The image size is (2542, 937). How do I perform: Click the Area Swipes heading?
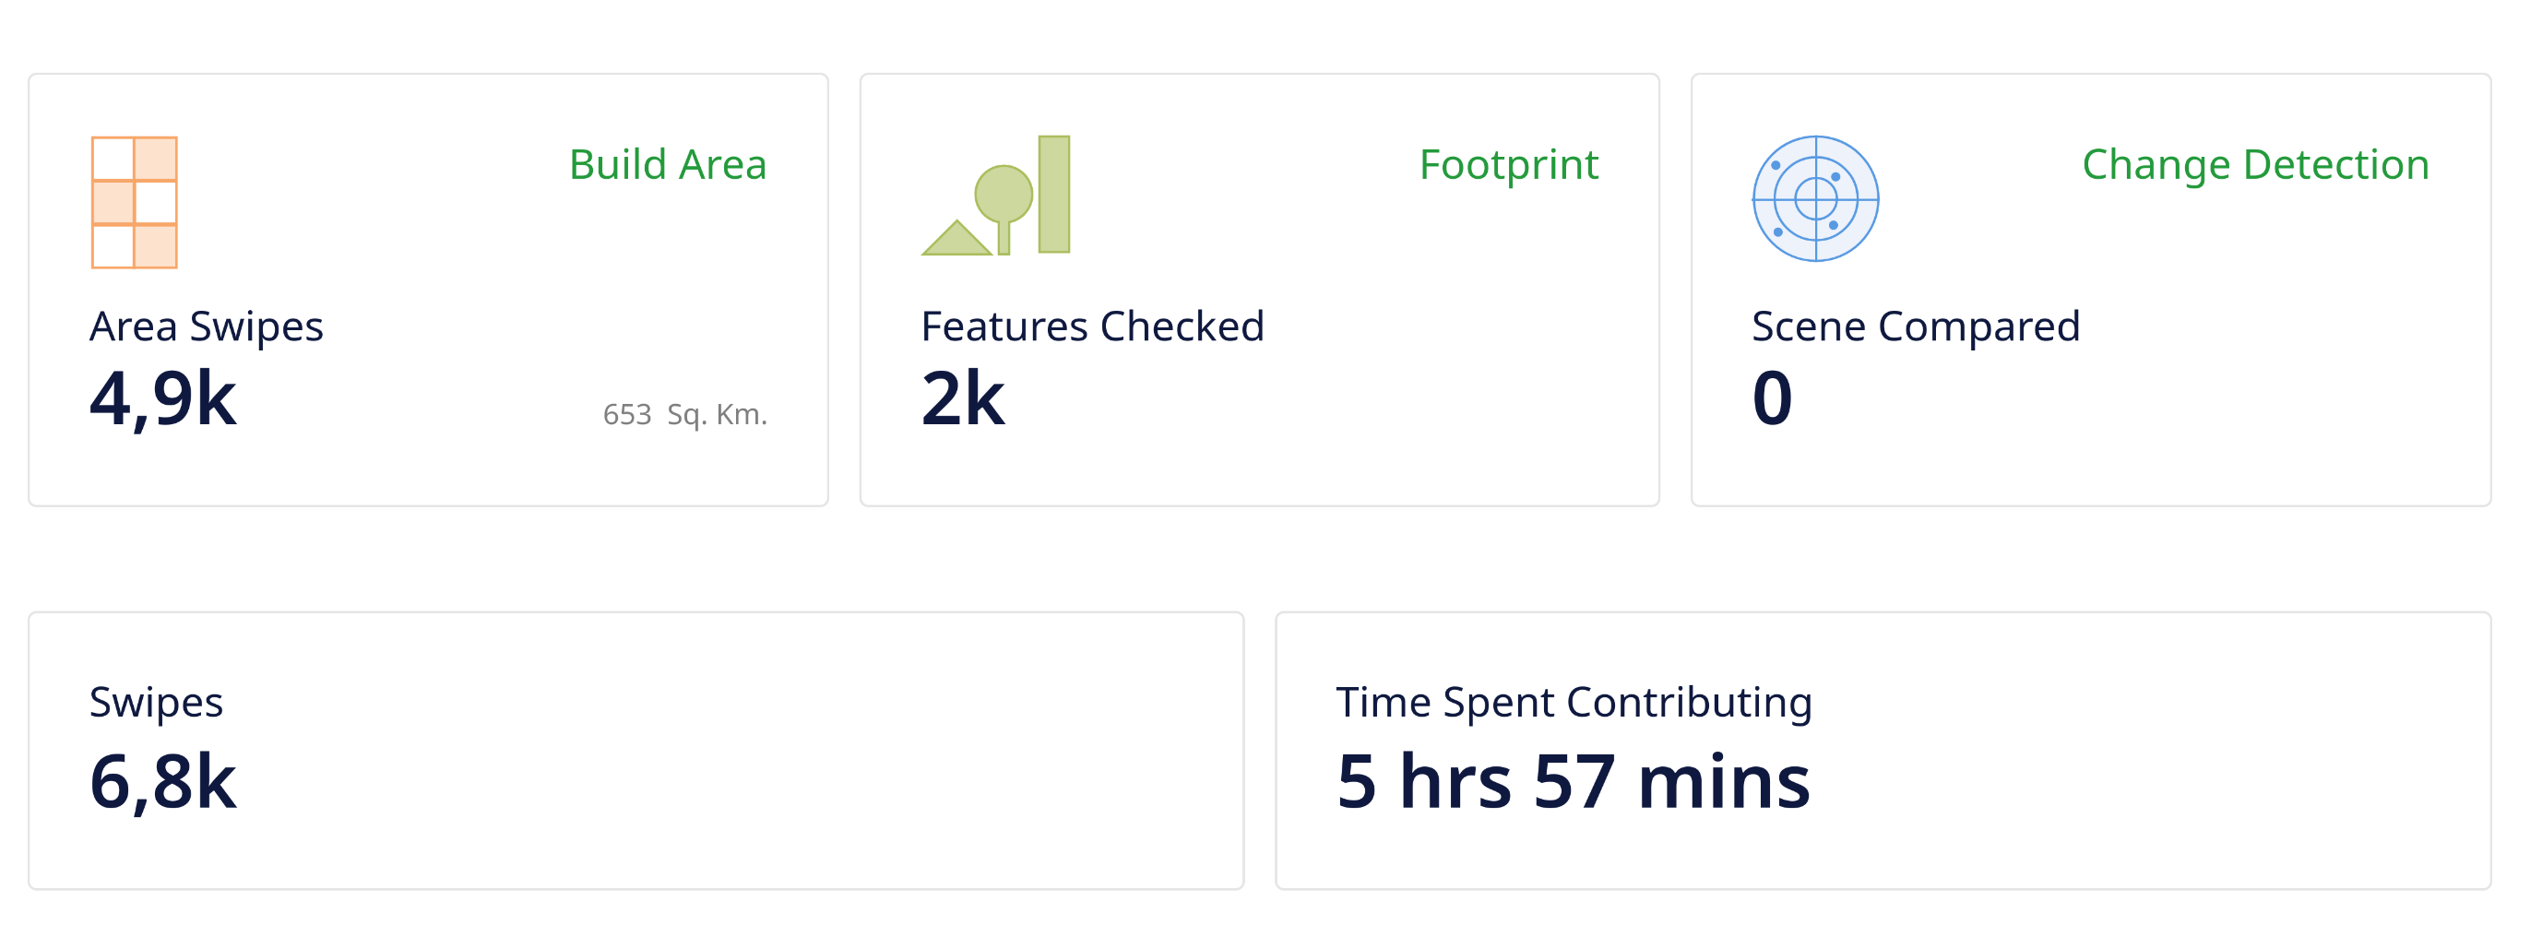pos(207,326)
